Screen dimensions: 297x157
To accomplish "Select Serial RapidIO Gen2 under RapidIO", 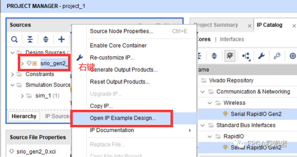I will click(256, 147).
